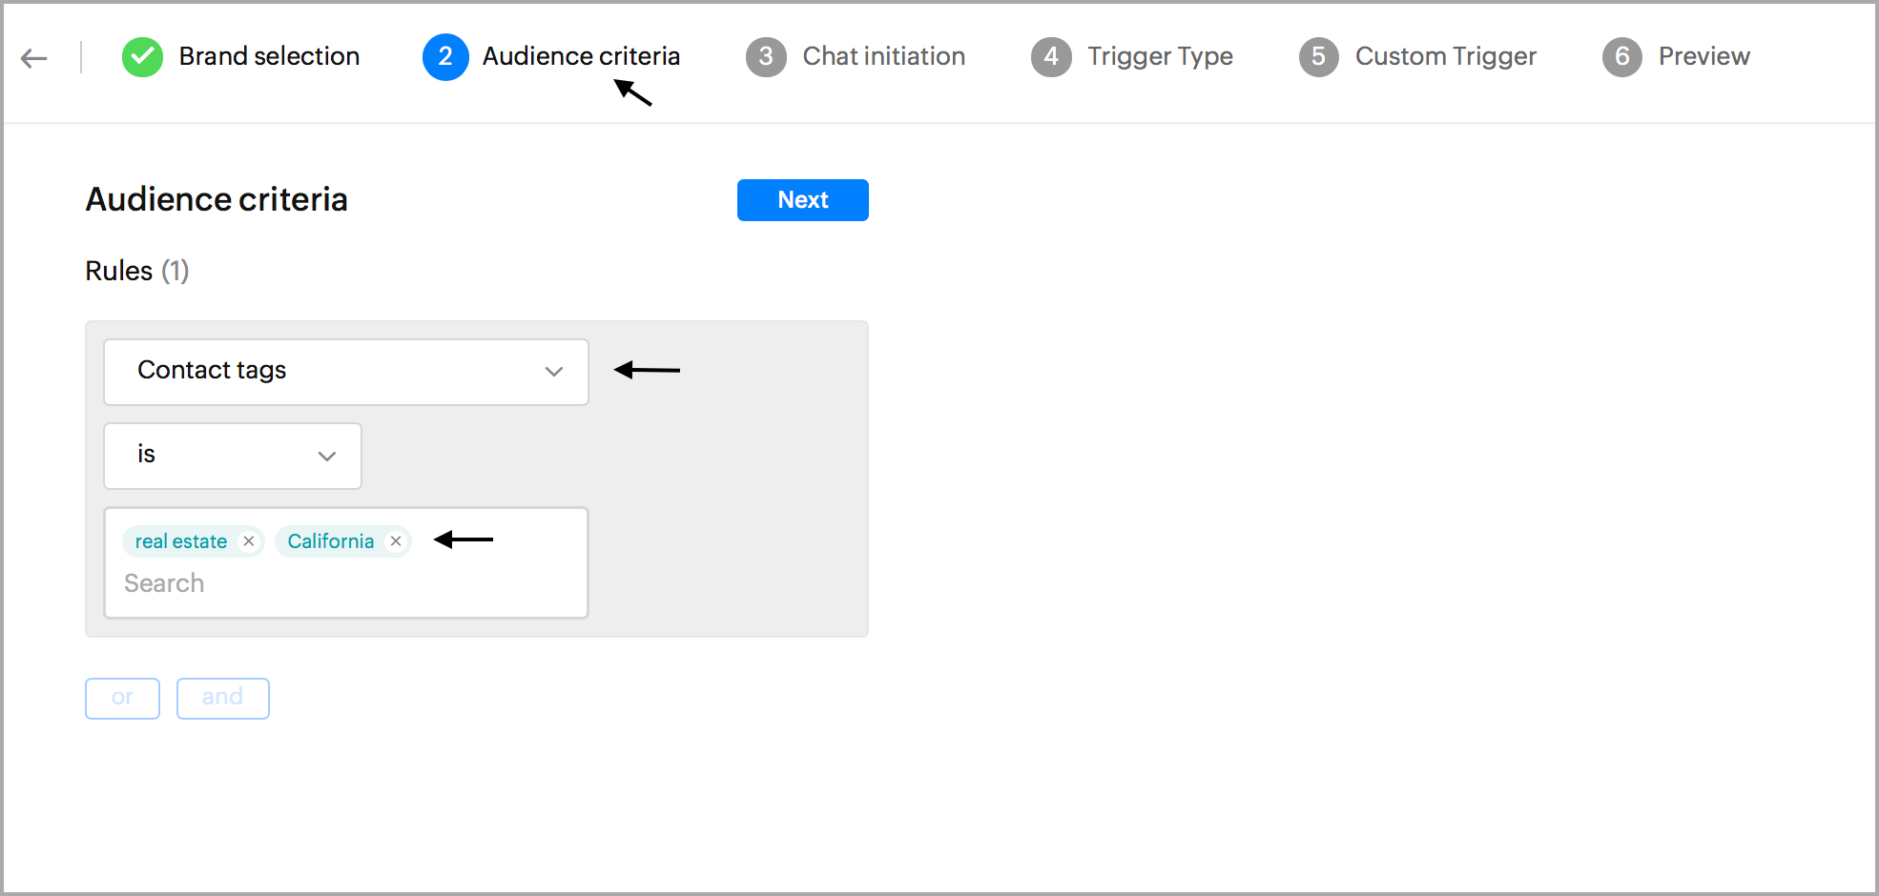Click the blue Next button
Viewport: 1879px width, 896px height.
(802, 200)
